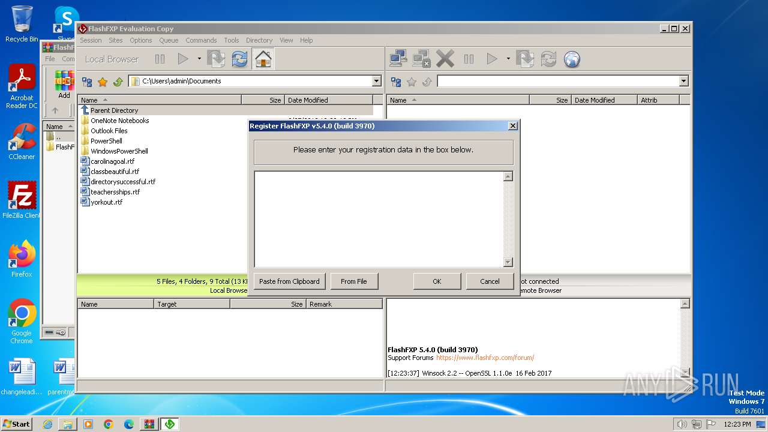Select file teachersships.rtf
This screenshot has height=432, width=768.
[115, 192]
